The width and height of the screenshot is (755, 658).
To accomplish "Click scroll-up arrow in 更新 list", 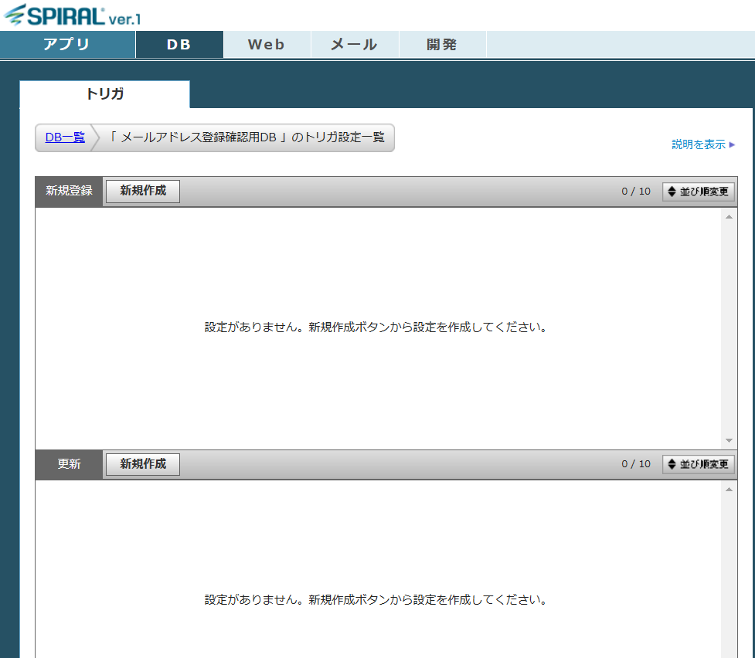I will [x=729, y=490].
